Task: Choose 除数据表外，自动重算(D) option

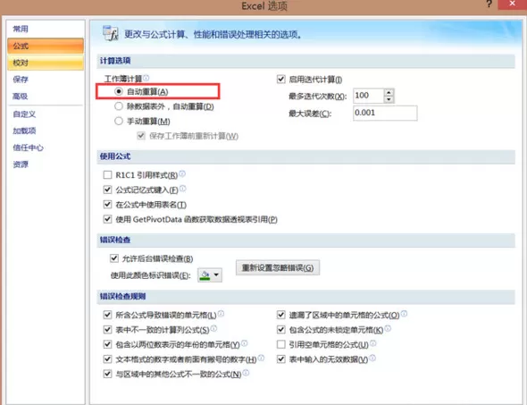Action: pyautogui.click(x=119, y=106)
